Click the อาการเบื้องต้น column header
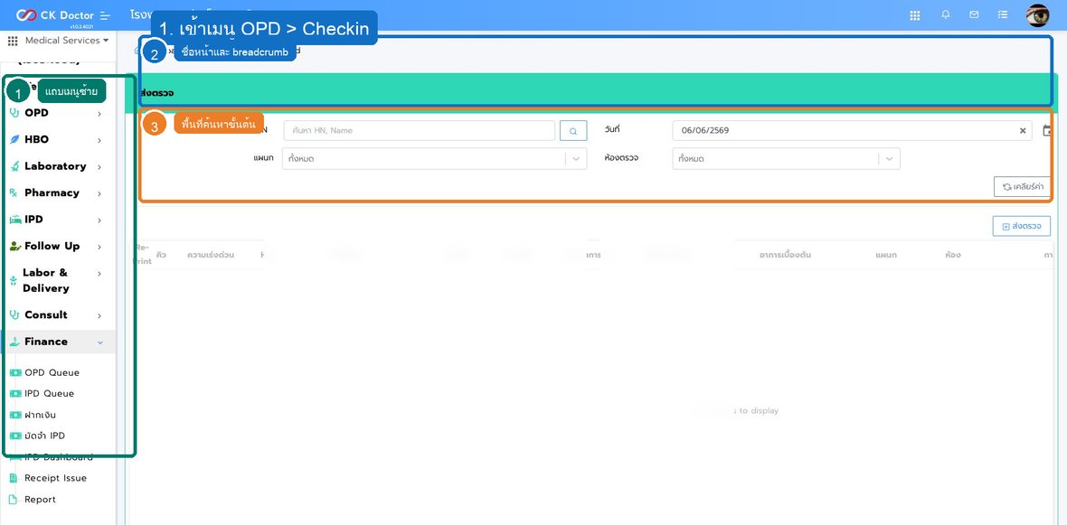The image size is (1067, 525). (785, 255)
